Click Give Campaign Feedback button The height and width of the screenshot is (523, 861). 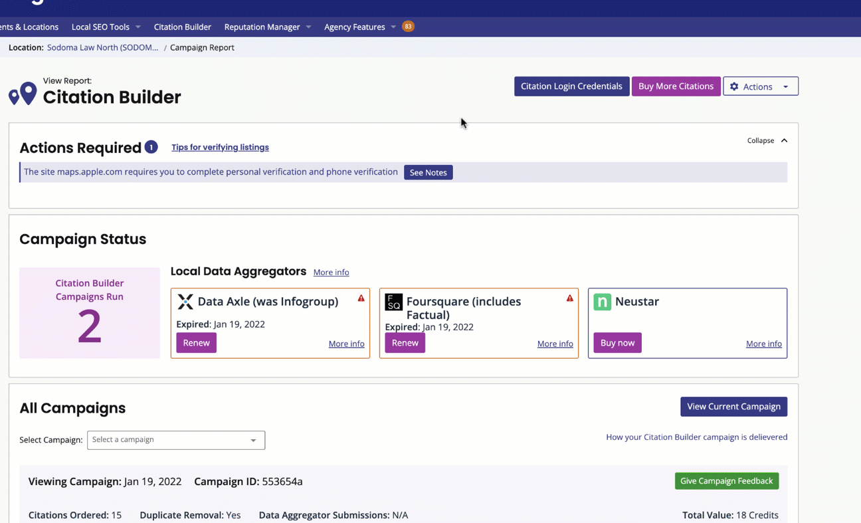pyautogui.click(x=726, y=481)
